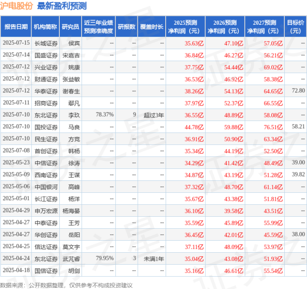Click analyst name 侯宾
The width and height of the screenshot is (307, 289).
(x=74, y=43)
